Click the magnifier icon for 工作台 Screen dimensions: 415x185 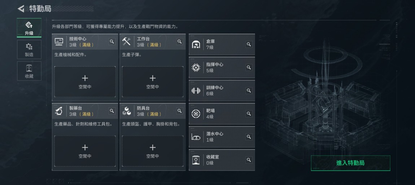(x=179, y=42)
